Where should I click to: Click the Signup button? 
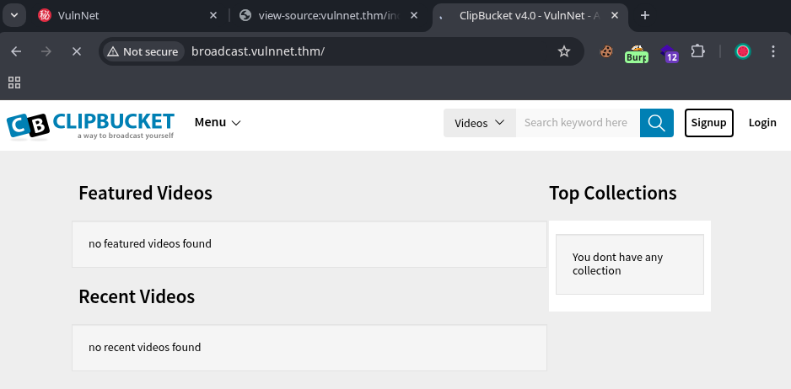[708, 123]
